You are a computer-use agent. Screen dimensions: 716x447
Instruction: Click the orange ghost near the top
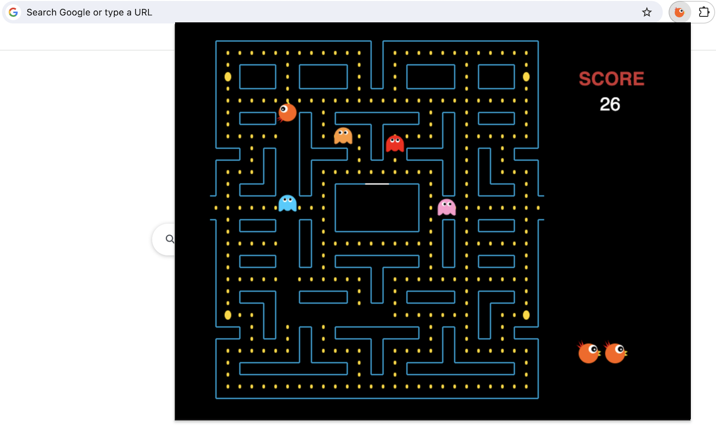(x=343, y=136)
